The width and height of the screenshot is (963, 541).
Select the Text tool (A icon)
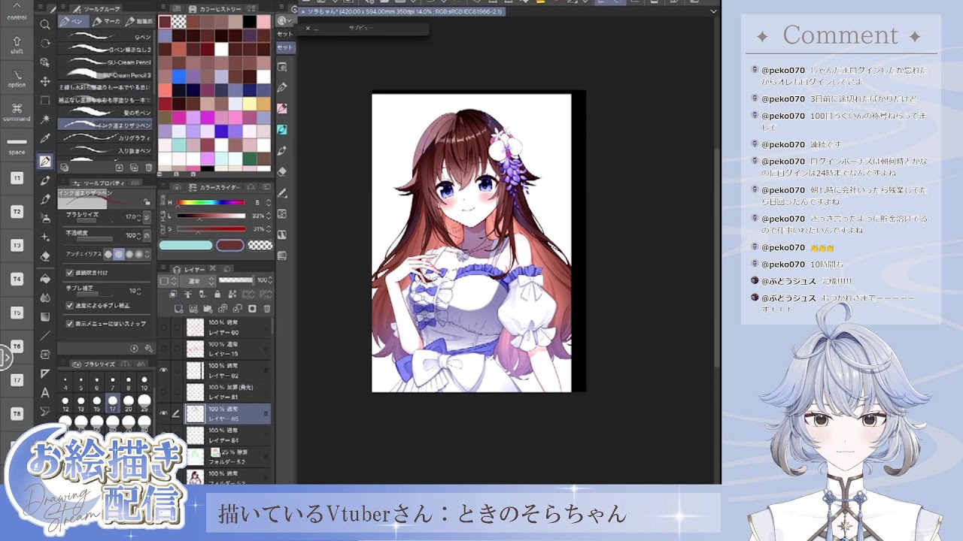tap(45, 392)
